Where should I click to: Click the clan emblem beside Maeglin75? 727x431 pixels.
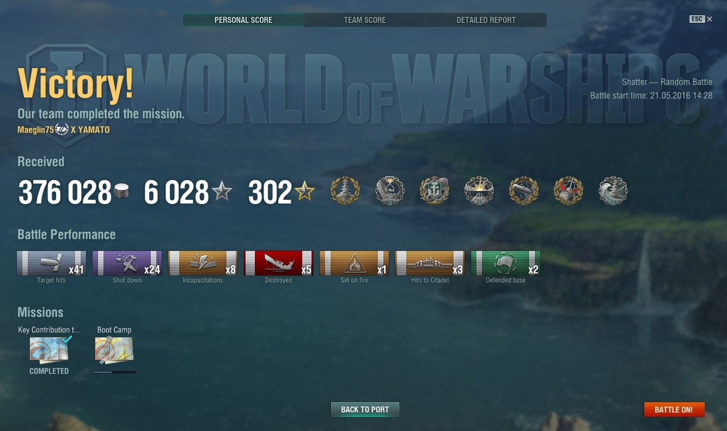tap(62, 130)
